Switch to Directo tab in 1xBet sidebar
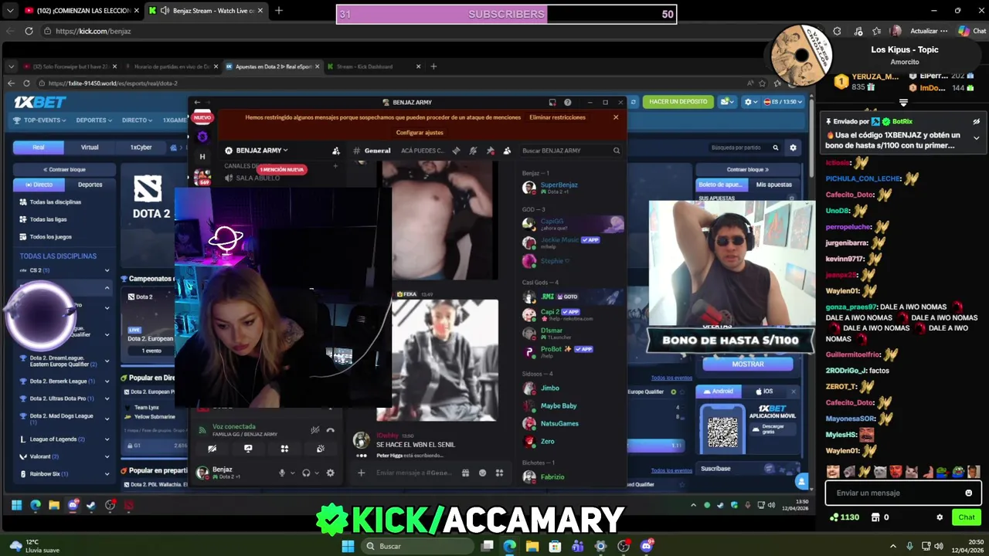The width and height of the screenshot is (989, 556). (x=39, y=185)
